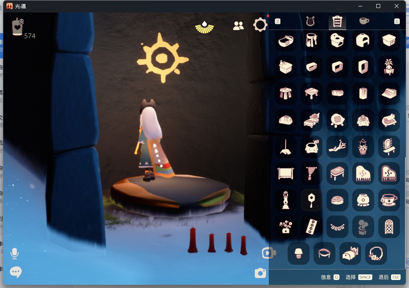Pick the bunting garland item
The height and width of the screenshot is (288, 409).
pos(337,227)
